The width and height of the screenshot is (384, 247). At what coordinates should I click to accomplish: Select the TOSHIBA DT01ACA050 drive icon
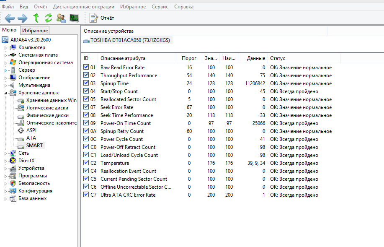click(x=86, y=40)
